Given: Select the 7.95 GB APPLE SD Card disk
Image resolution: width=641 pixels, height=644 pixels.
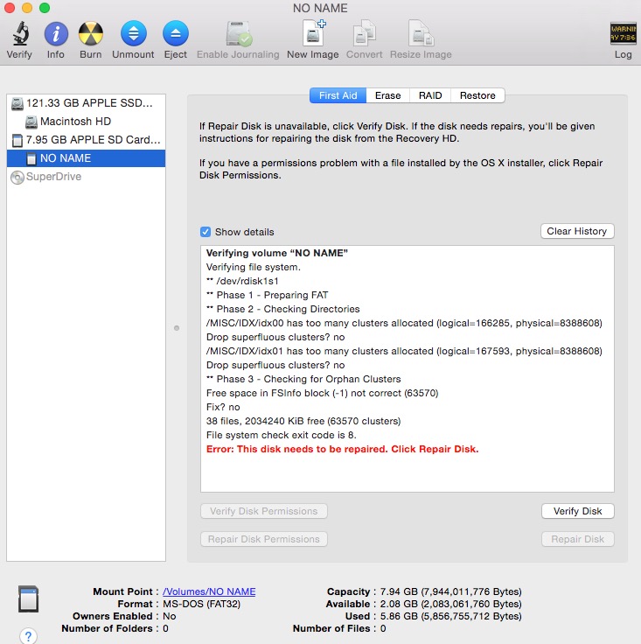Looking at the screenshot, I should (87, 140).
